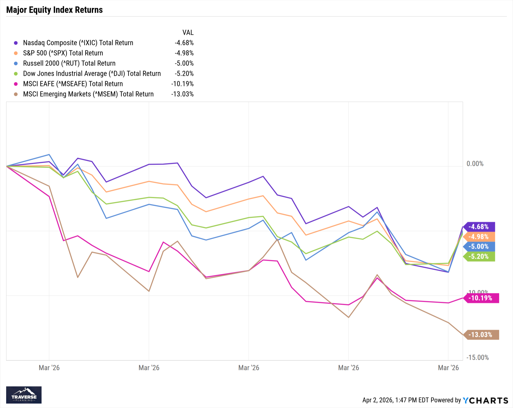Click the green Dow Jones legend dot
Viewport: 513px width, 408px height.
(16, 74)
